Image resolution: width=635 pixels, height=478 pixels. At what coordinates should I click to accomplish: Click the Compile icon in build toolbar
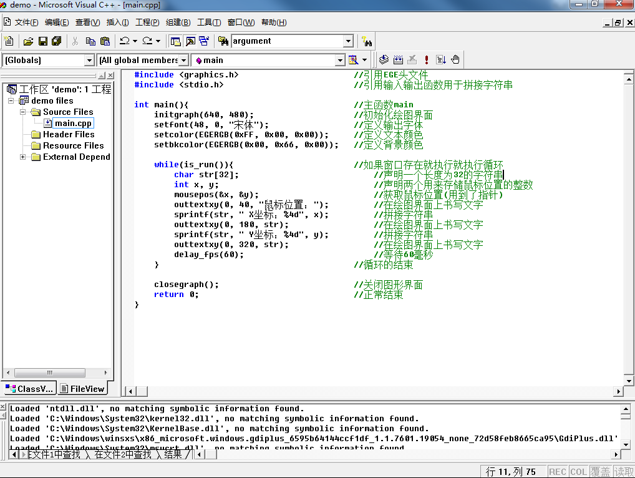point(384,60)
